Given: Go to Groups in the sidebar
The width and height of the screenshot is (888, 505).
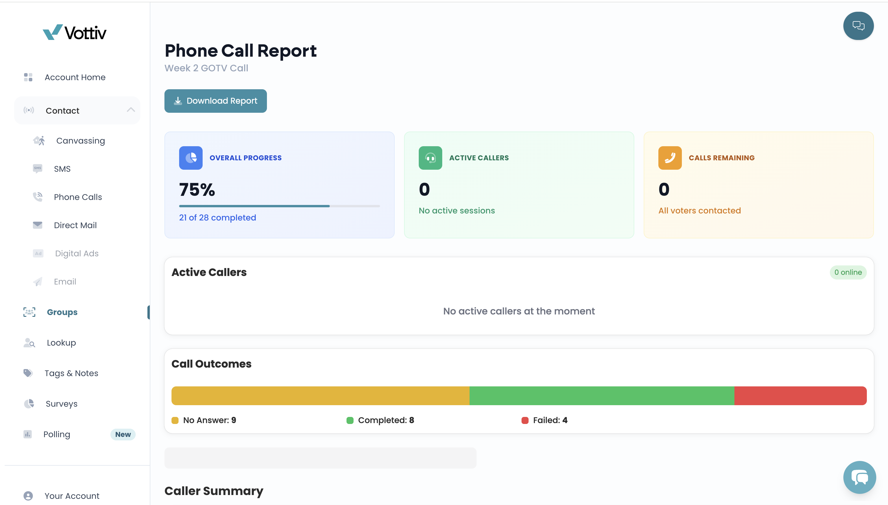Looking at the screenshot, I should click(62, 312).
